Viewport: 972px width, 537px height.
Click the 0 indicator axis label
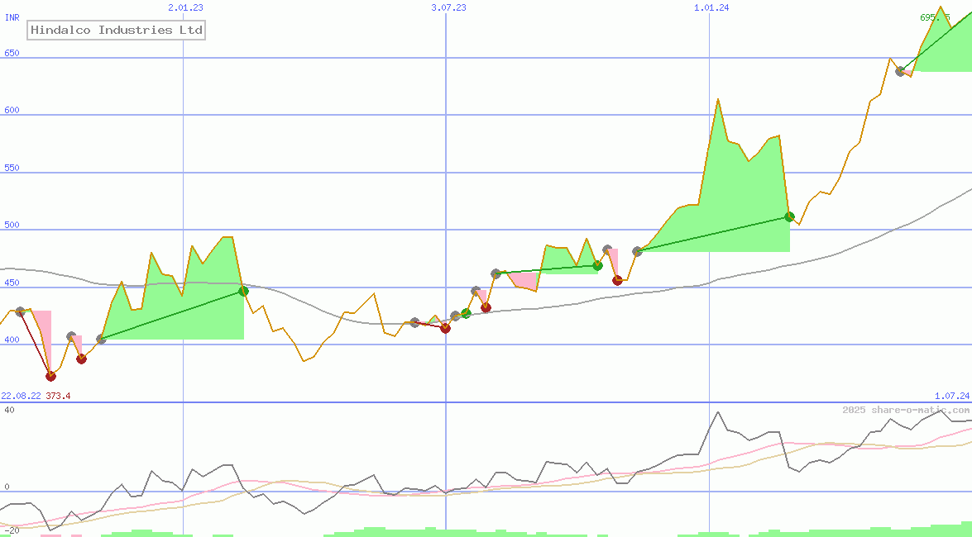click(x=7, y=487)
